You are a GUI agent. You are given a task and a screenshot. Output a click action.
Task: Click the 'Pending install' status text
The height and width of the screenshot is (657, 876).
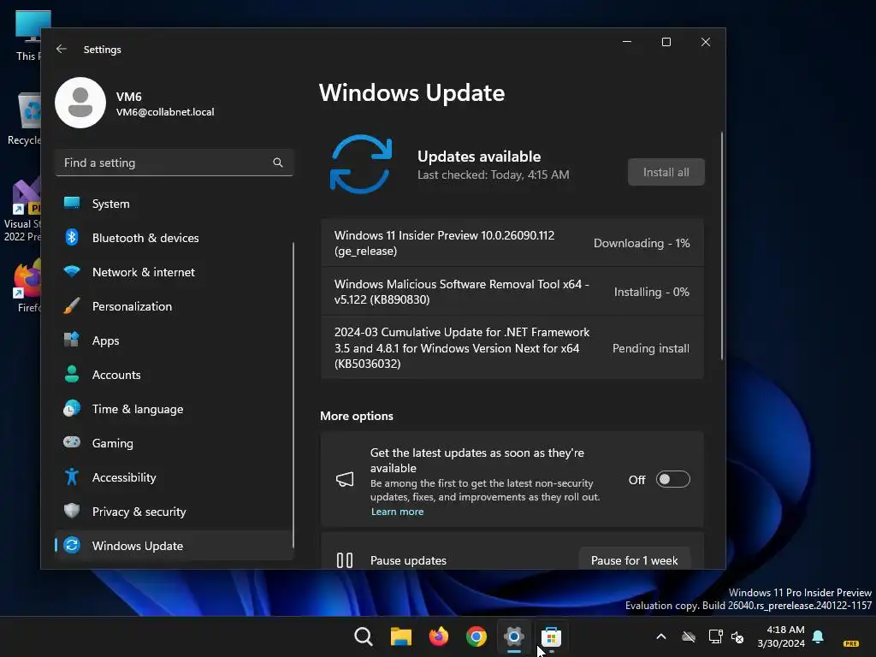click(x=650, y=348)
